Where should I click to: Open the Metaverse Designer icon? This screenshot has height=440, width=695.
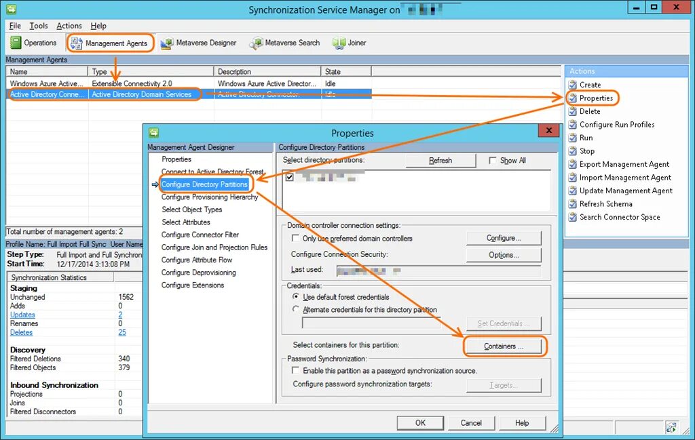[167, 43]
